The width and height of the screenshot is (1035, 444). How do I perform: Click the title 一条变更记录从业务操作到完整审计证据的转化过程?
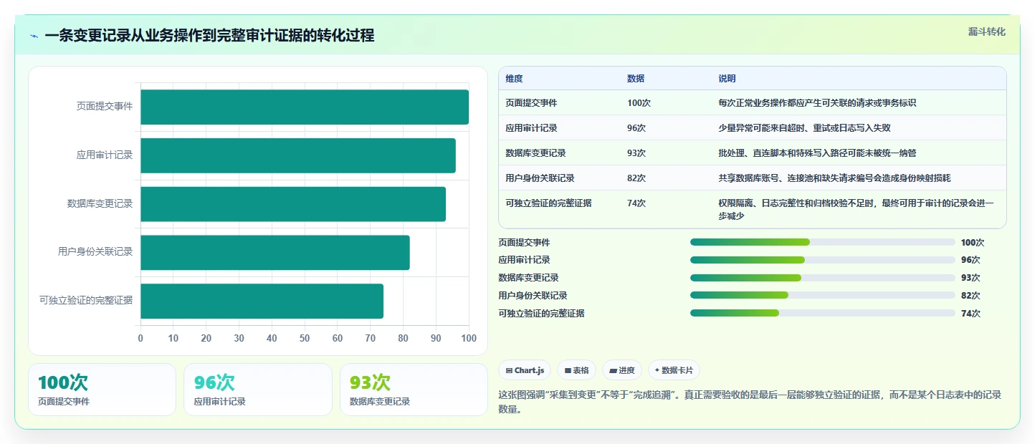click(x=209, y=36)
